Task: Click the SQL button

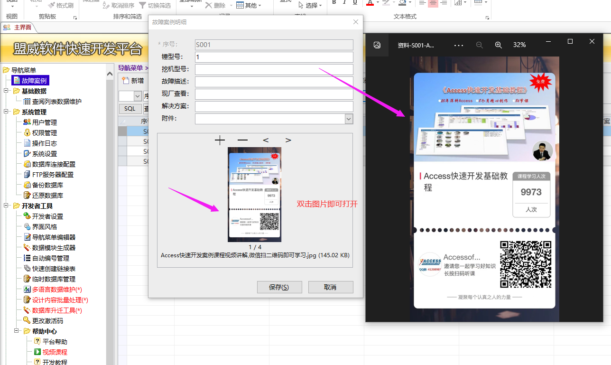Action: click(x=130, y=109)
